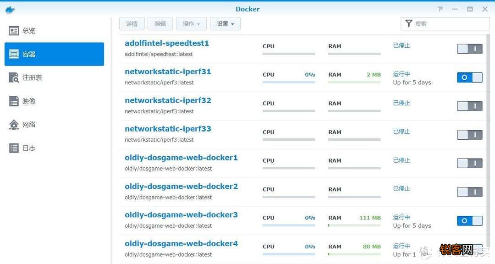Click the 编辑 edit button
Image resolution: width=495 pixels, height=264 pixels.
coord(160,24)
